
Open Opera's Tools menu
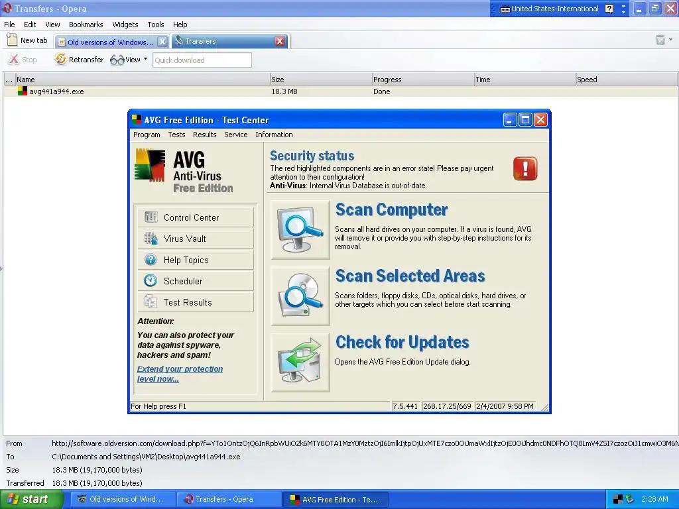155,25
